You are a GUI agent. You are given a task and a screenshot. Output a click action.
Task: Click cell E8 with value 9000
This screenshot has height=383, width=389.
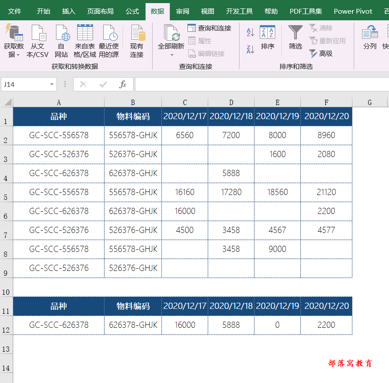pyautogui.click(x=277, y=249)
